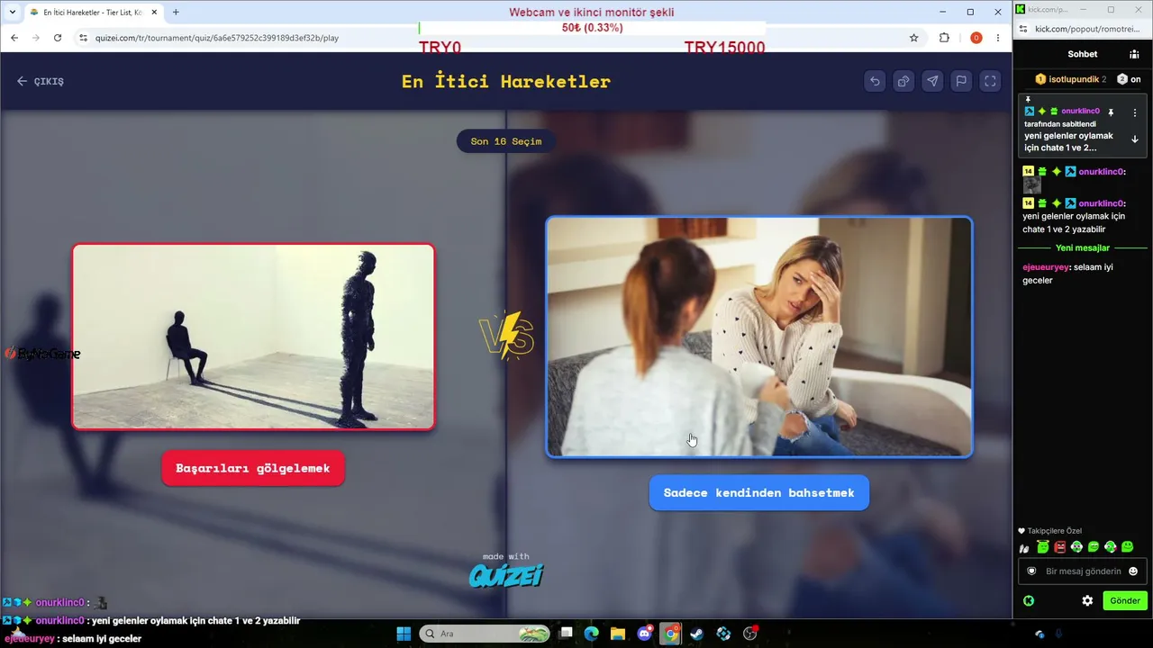Click the Kick logo icon below chat input

coord(1029,600)
